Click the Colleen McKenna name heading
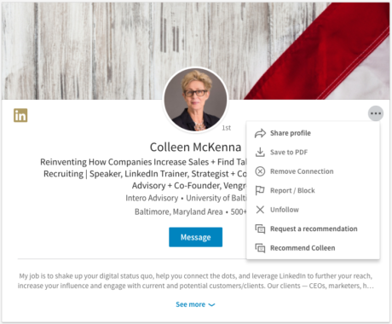This screenshot has width=392, height=324. point(195,148)
